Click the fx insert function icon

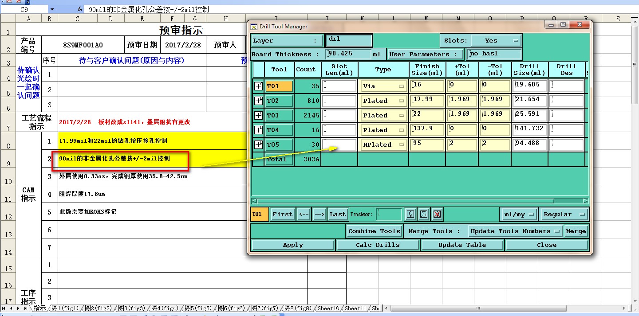[x=79, y=9]
